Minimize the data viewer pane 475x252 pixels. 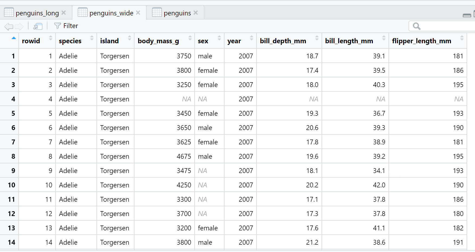click(x=467, y=15)
